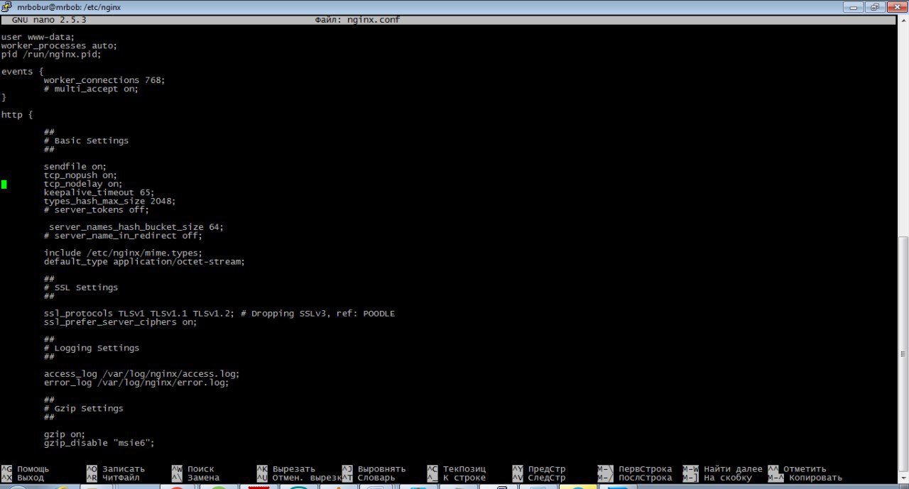Click the 'M-/ ПослСтрока' nano shortcut
Viewport: 909px width, 489px height.
pos(635,477)
